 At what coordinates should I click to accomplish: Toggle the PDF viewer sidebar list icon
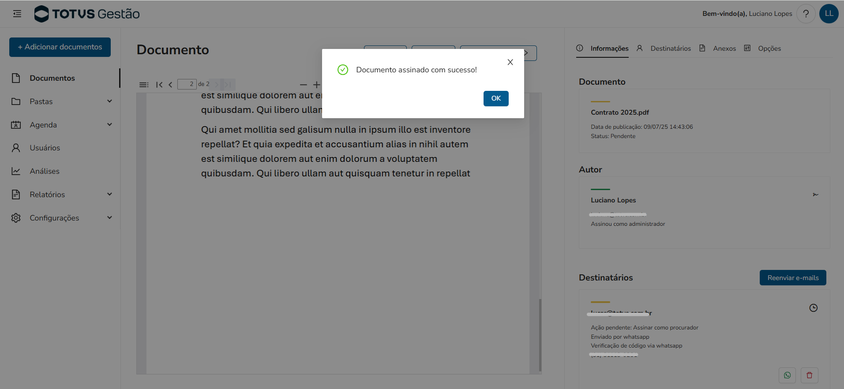pyautogui.click(x=144, y=85)
